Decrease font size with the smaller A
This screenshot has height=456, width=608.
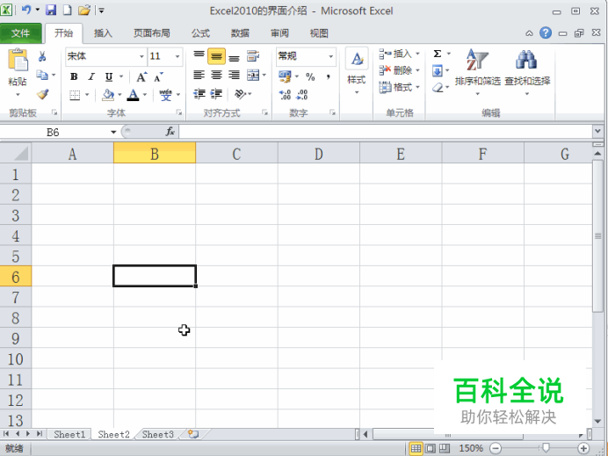coord(159,76)
